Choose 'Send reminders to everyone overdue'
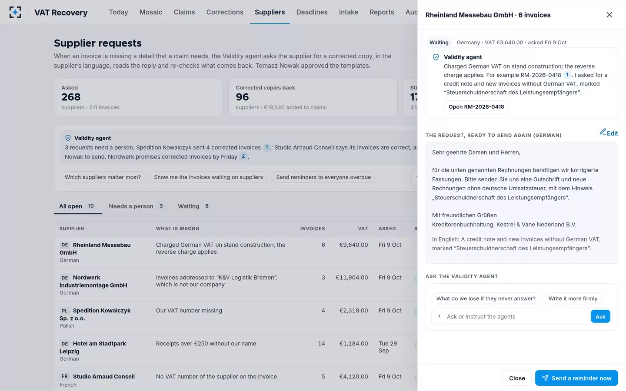Image resolution: width=626 pixels, height=391 pixels. point(323,177)
